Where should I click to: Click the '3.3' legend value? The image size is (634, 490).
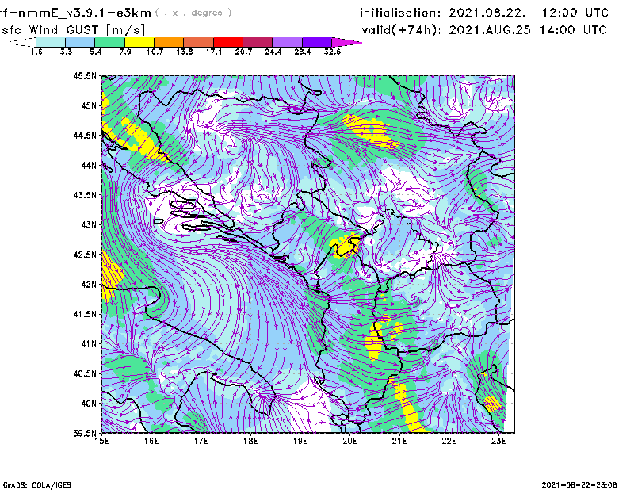pos(66,52)
